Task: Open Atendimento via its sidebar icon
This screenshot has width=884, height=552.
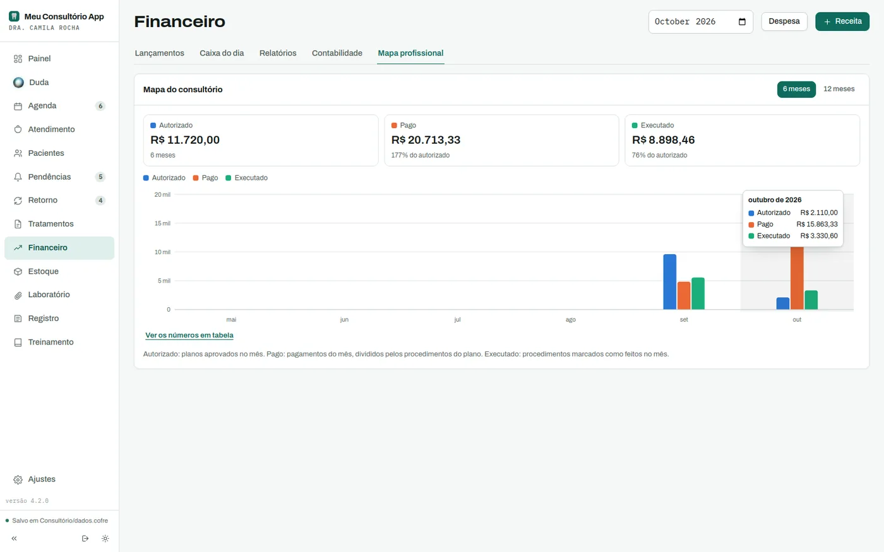Action: pyautogui.click(x=18, y=129)
